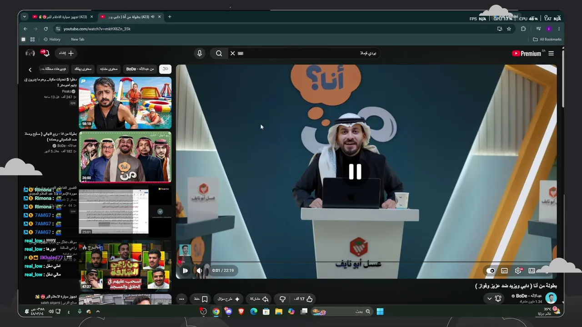Image resolution: width=582 pixels, height=327 pixels.
Task: Open the more actions three-dot menu
Action: (181, 299)
